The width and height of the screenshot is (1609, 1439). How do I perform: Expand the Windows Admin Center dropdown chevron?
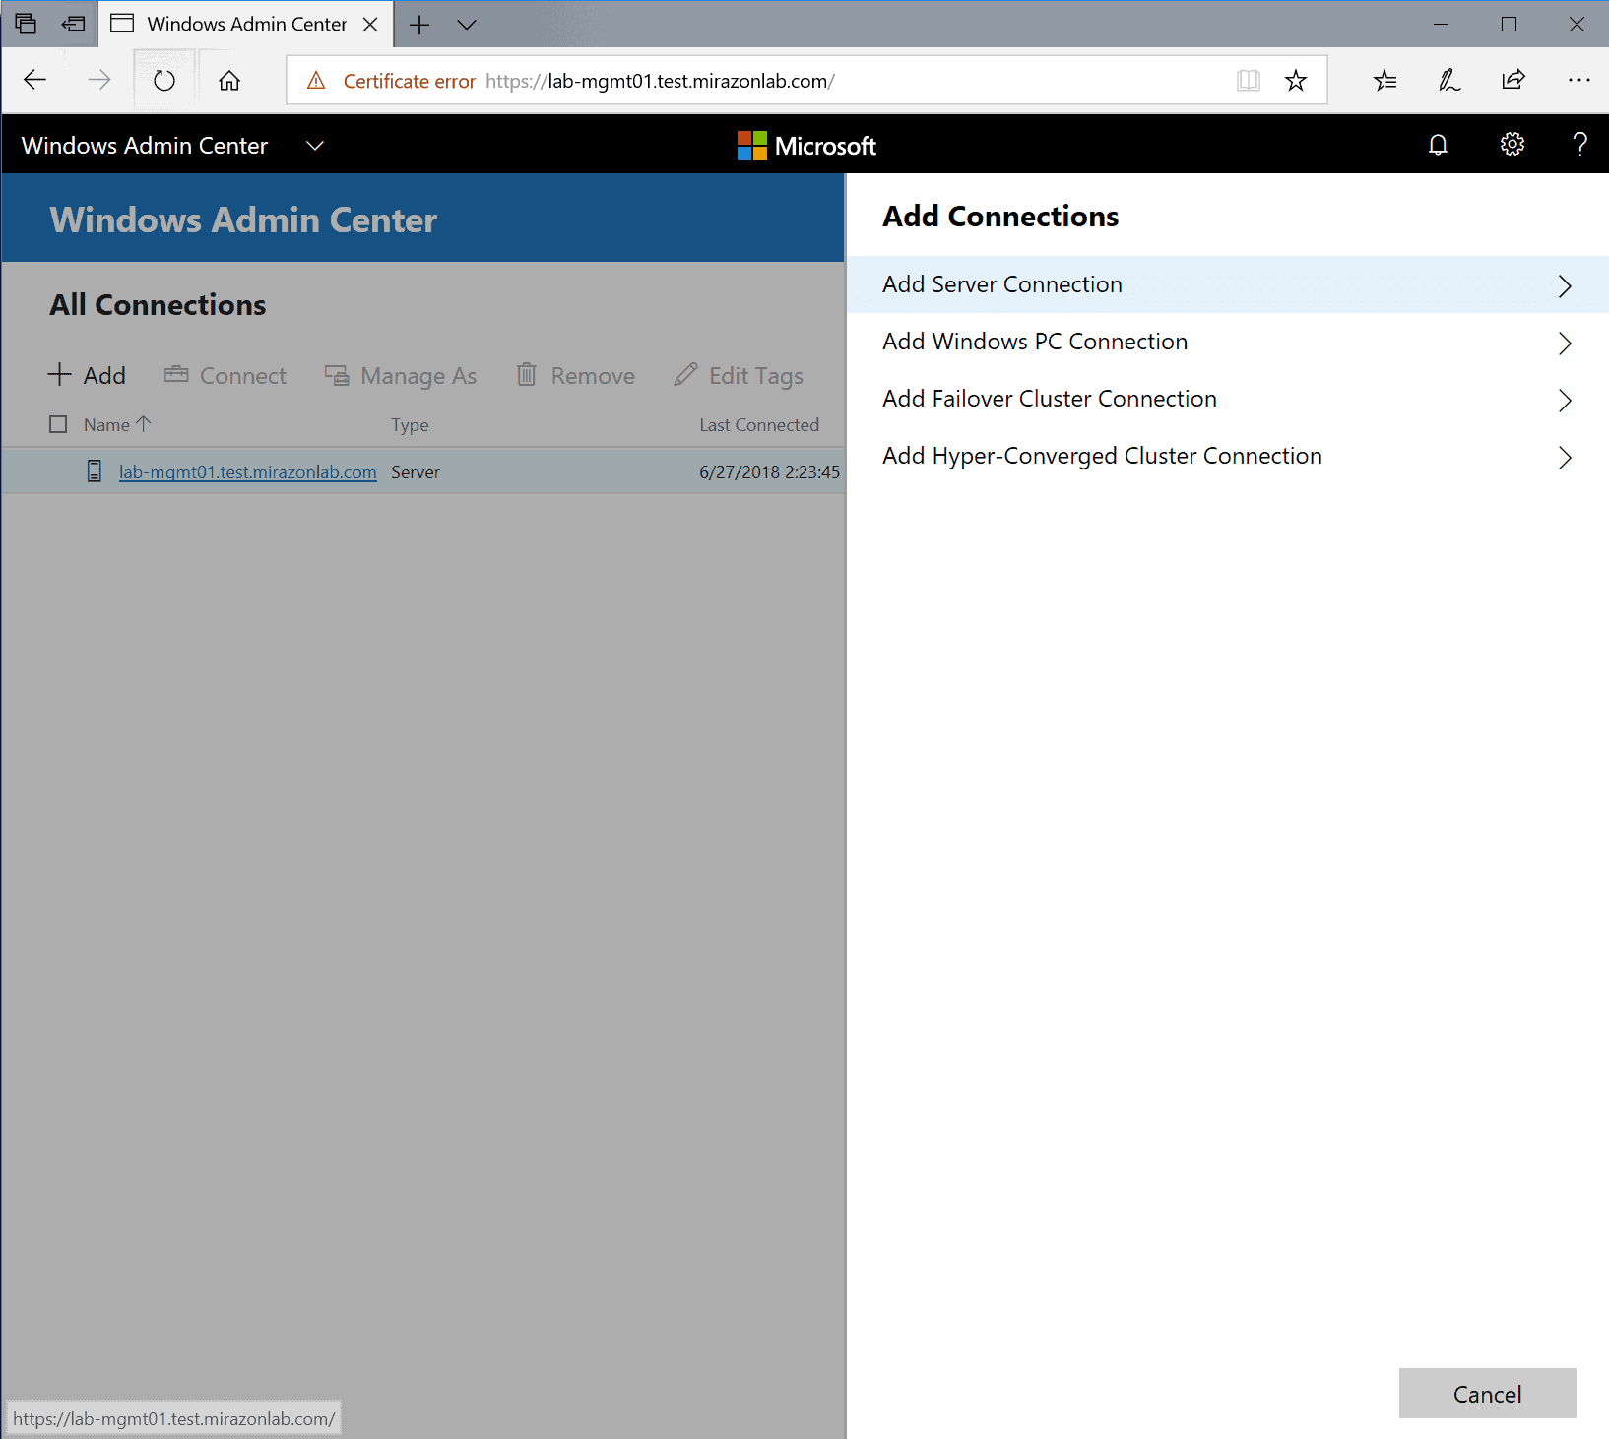[x=315, y=146]
